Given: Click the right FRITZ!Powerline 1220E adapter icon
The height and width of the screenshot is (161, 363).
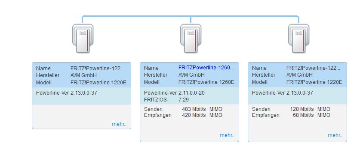Looking at the screenshot, I should (x=298, y=38).
